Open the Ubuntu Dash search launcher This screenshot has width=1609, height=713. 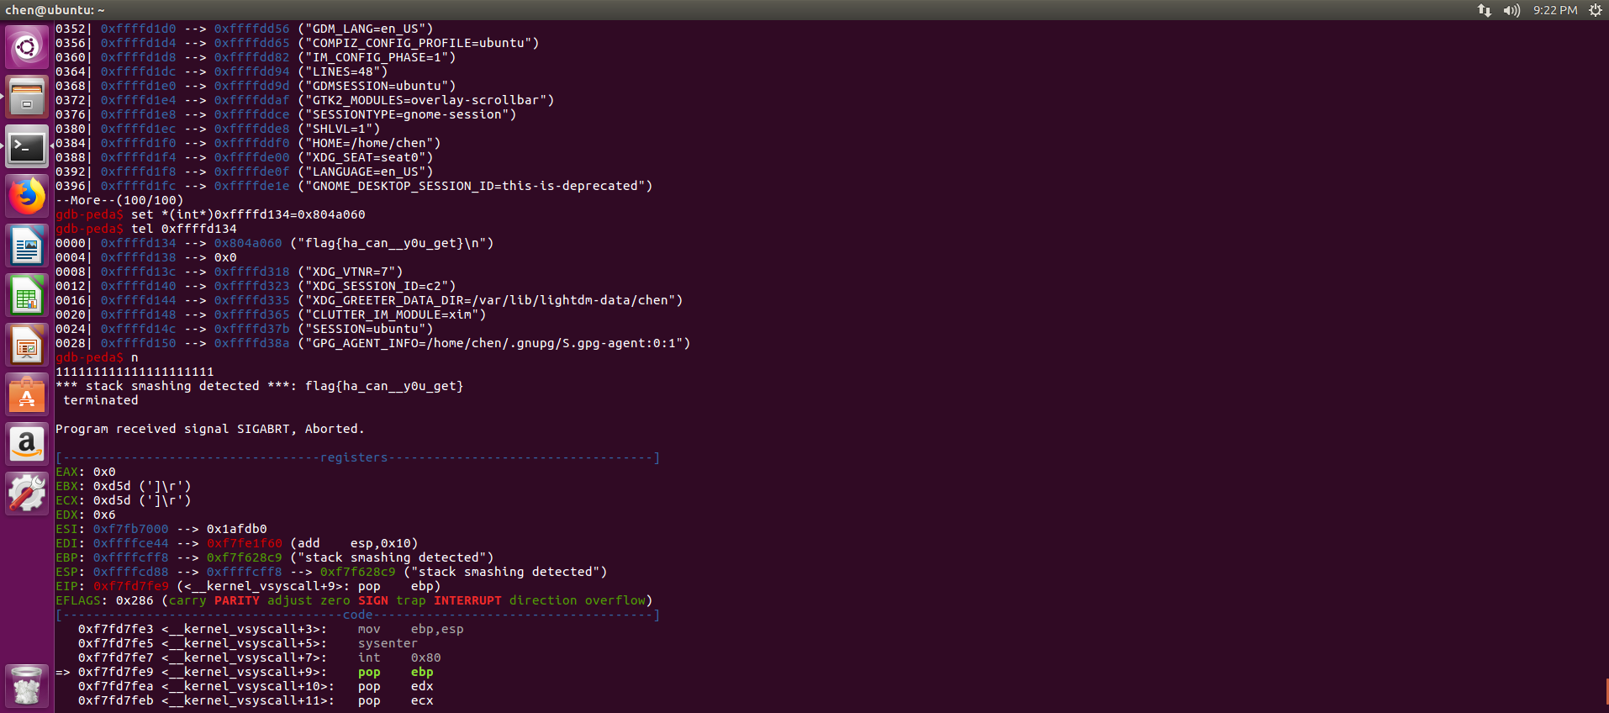27,47
